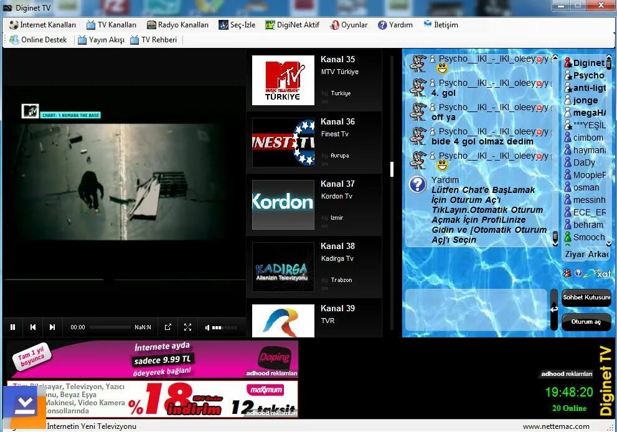
Task: Click the xat logo in chat
Action: pos(598,273)
